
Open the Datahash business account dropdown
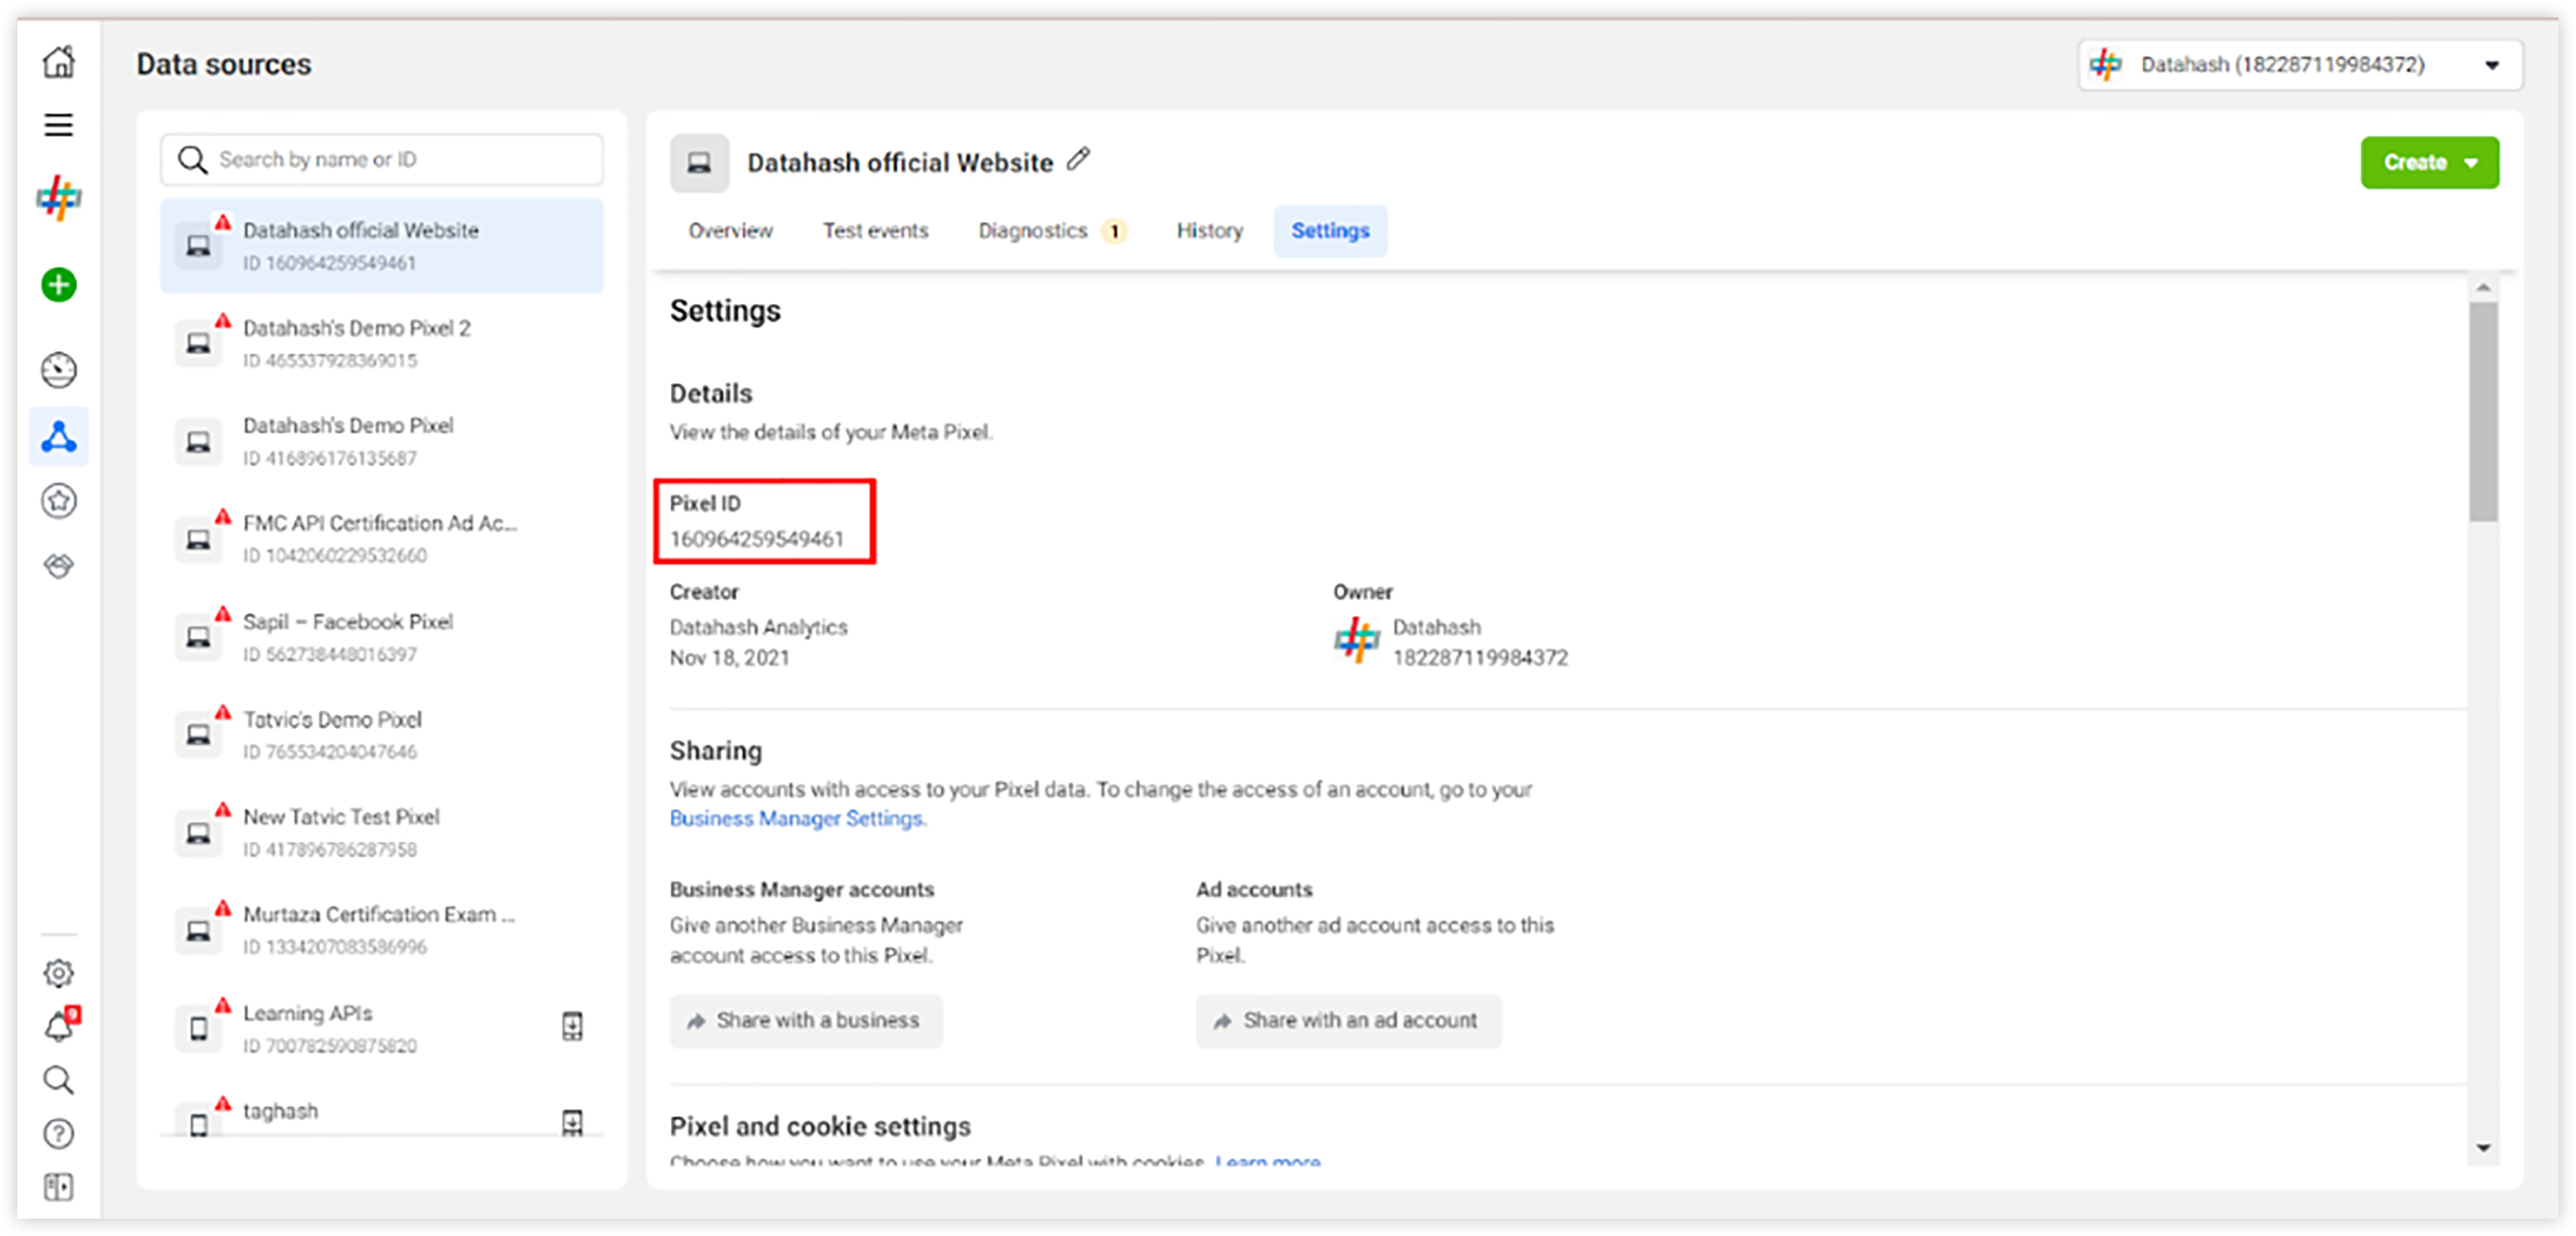click(x=2300, y=65)
